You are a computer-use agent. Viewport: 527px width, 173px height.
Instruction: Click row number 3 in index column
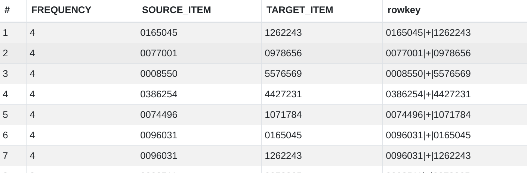(5, 74)
